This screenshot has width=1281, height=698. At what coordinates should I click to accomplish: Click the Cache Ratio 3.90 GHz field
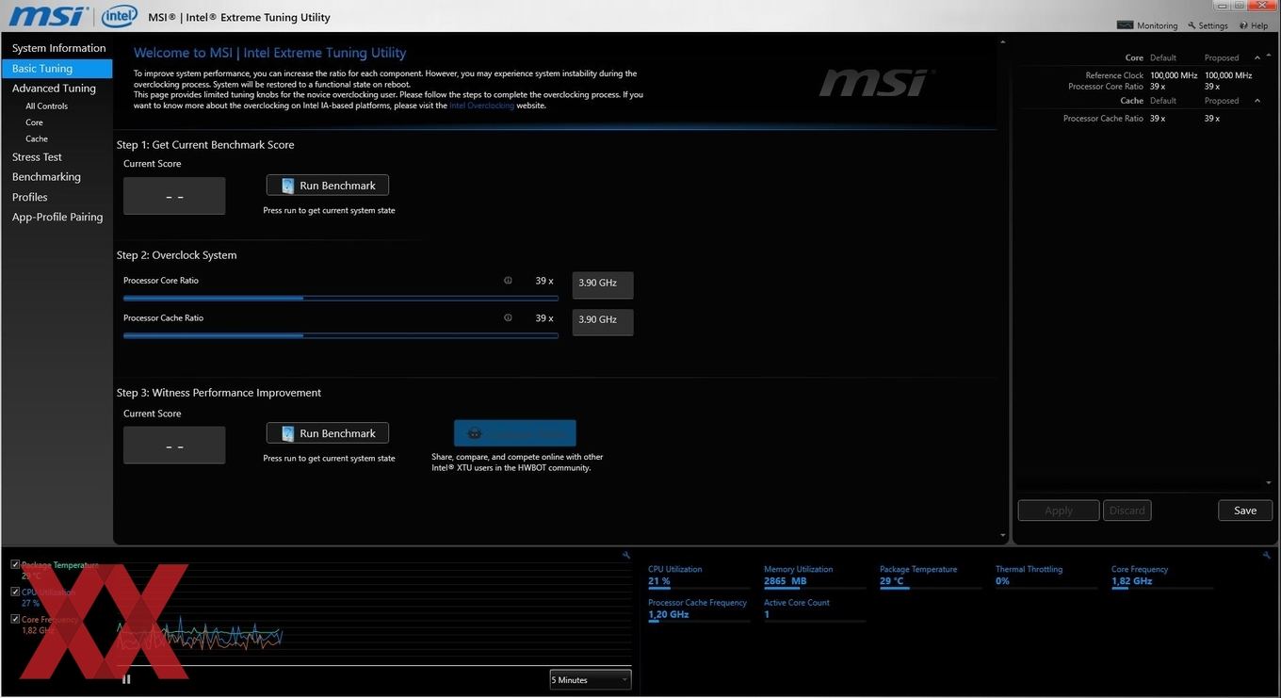(x=603, y=322)
